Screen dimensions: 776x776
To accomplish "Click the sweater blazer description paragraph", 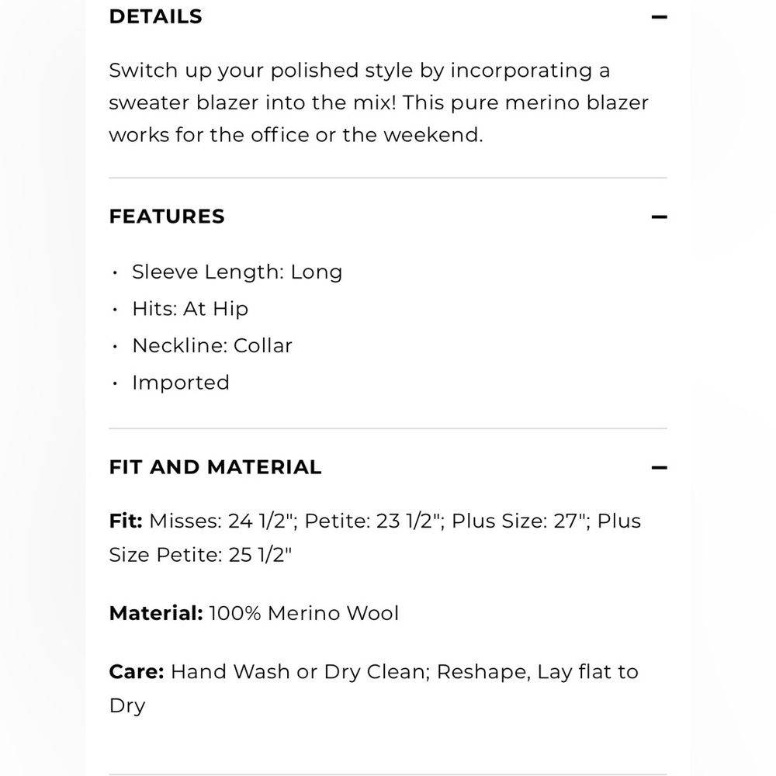I will pos(379,102).
